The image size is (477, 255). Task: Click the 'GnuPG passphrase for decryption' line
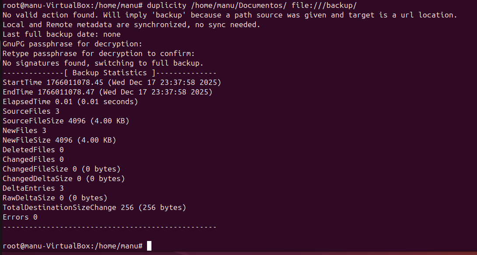click(73, 44)
